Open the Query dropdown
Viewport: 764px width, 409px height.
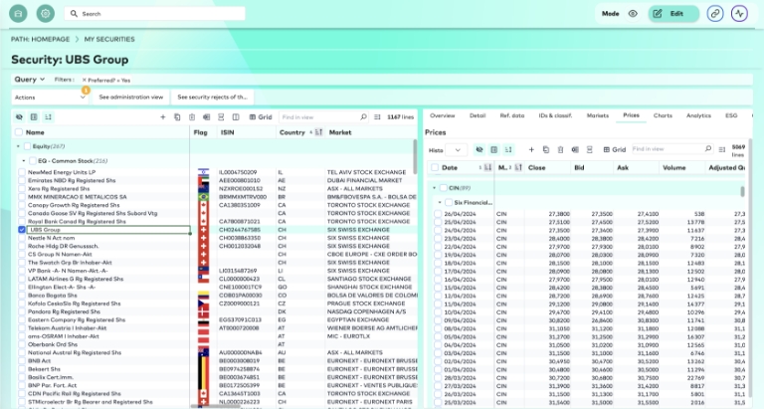pos(30,80)
